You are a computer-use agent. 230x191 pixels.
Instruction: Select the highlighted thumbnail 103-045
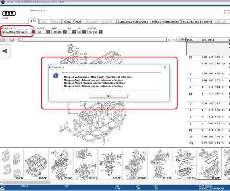tap(209, 164)
